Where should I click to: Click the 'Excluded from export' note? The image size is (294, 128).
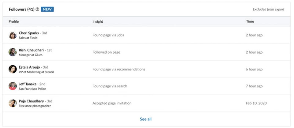[269, 9]
